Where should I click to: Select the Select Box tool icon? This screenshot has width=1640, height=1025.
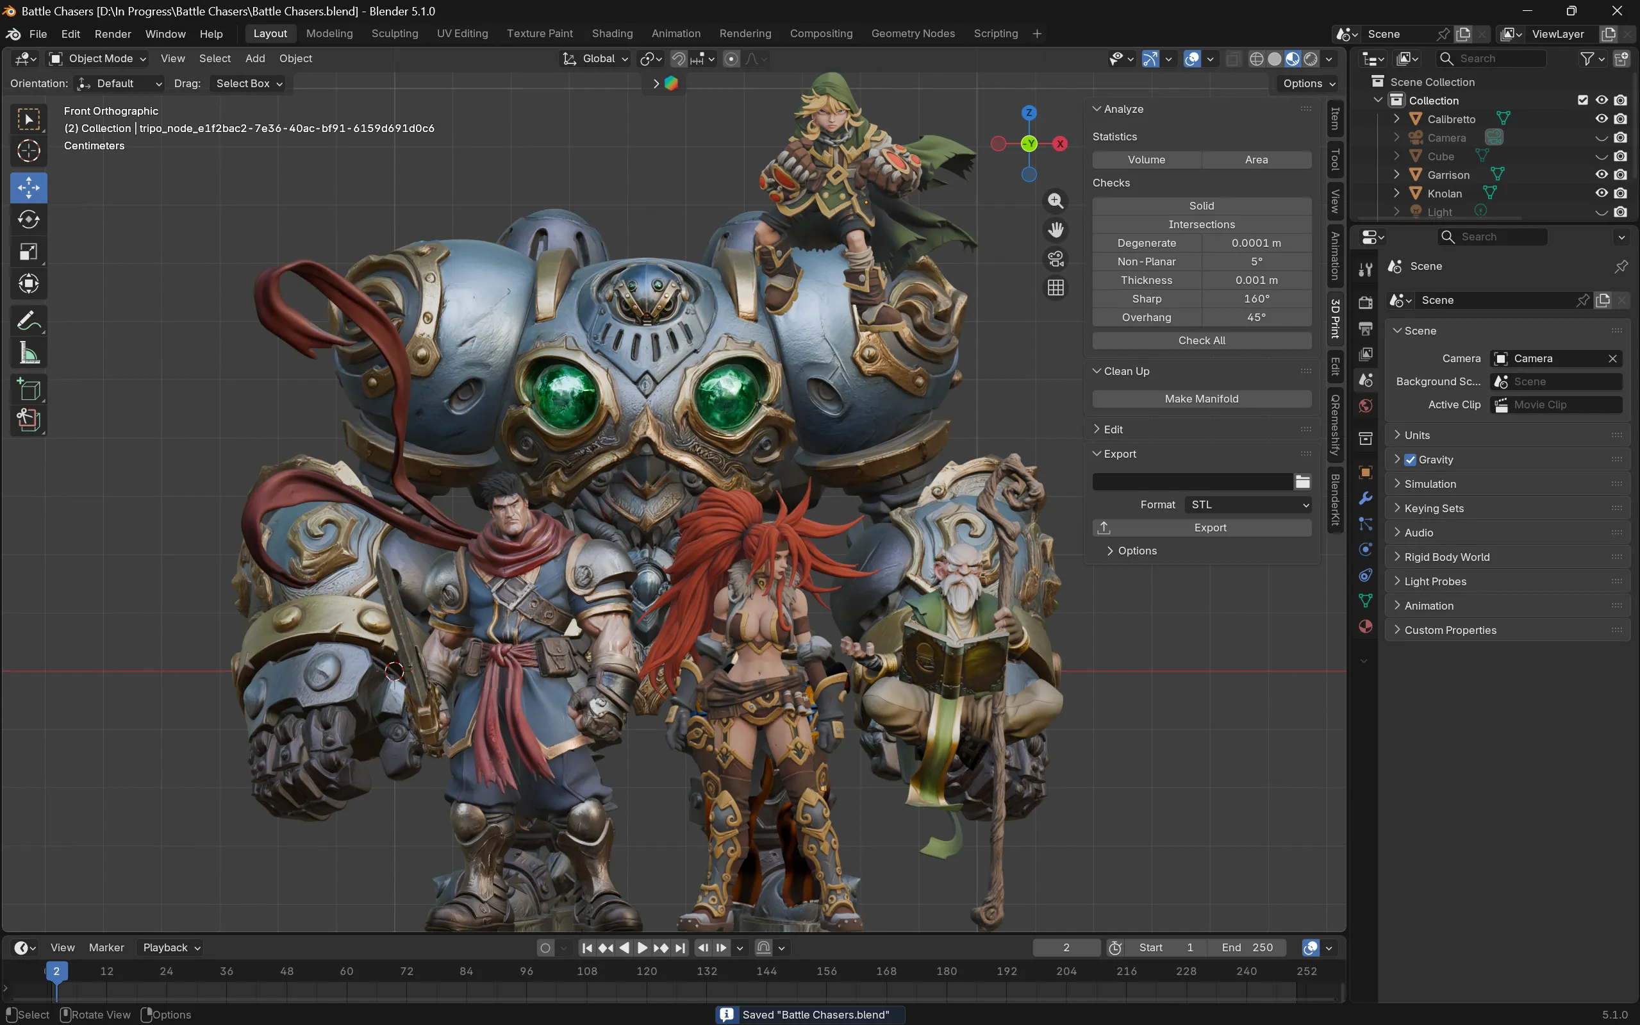click(28, 119)
